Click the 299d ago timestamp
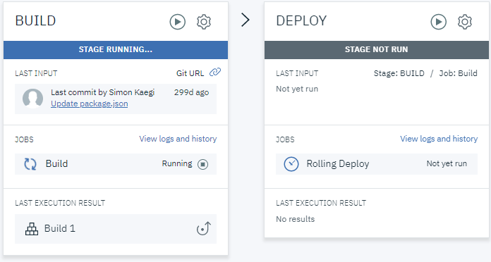The height and width of the screenshot is (262, 491). [191, 92]
